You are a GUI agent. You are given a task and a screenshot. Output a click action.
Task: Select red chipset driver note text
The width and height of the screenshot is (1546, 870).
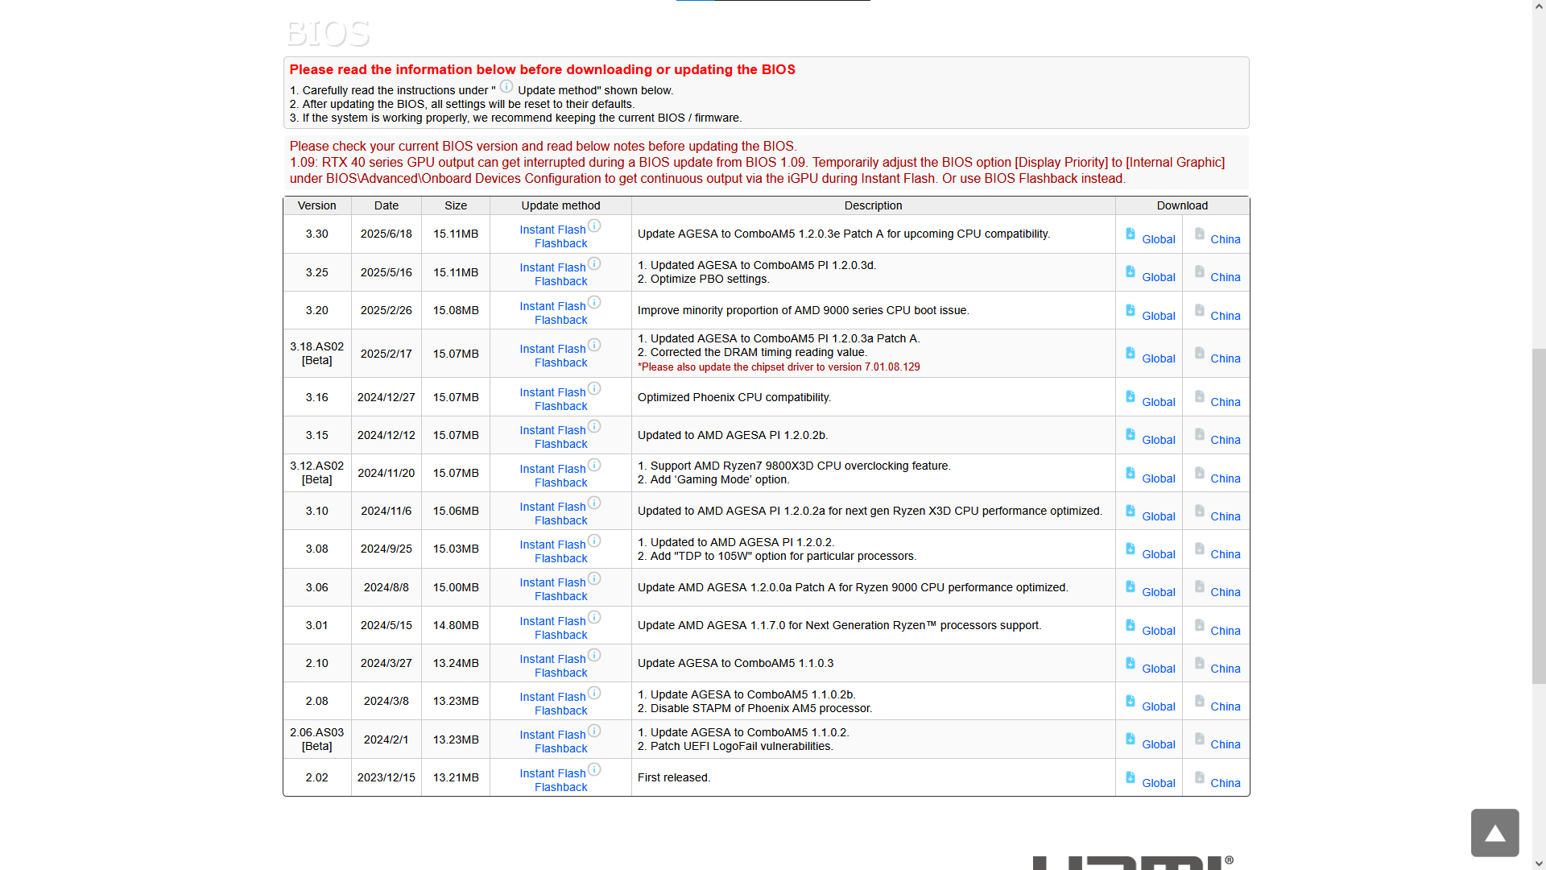coord(779,367)
